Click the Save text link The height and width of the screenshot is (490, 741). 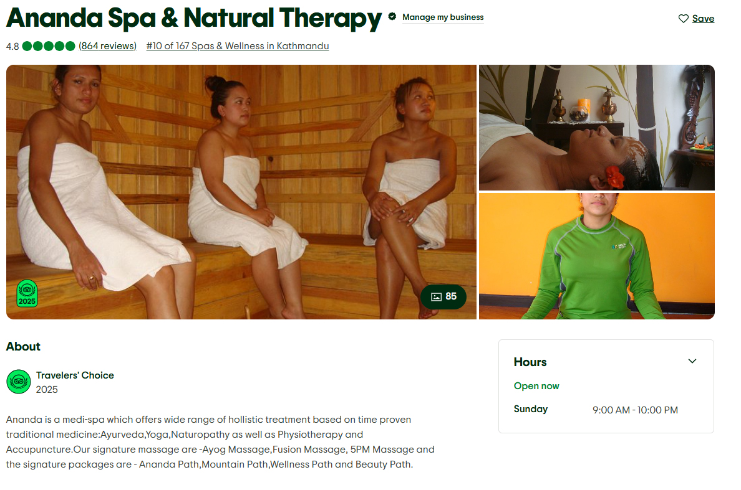[x=703, y=19]
